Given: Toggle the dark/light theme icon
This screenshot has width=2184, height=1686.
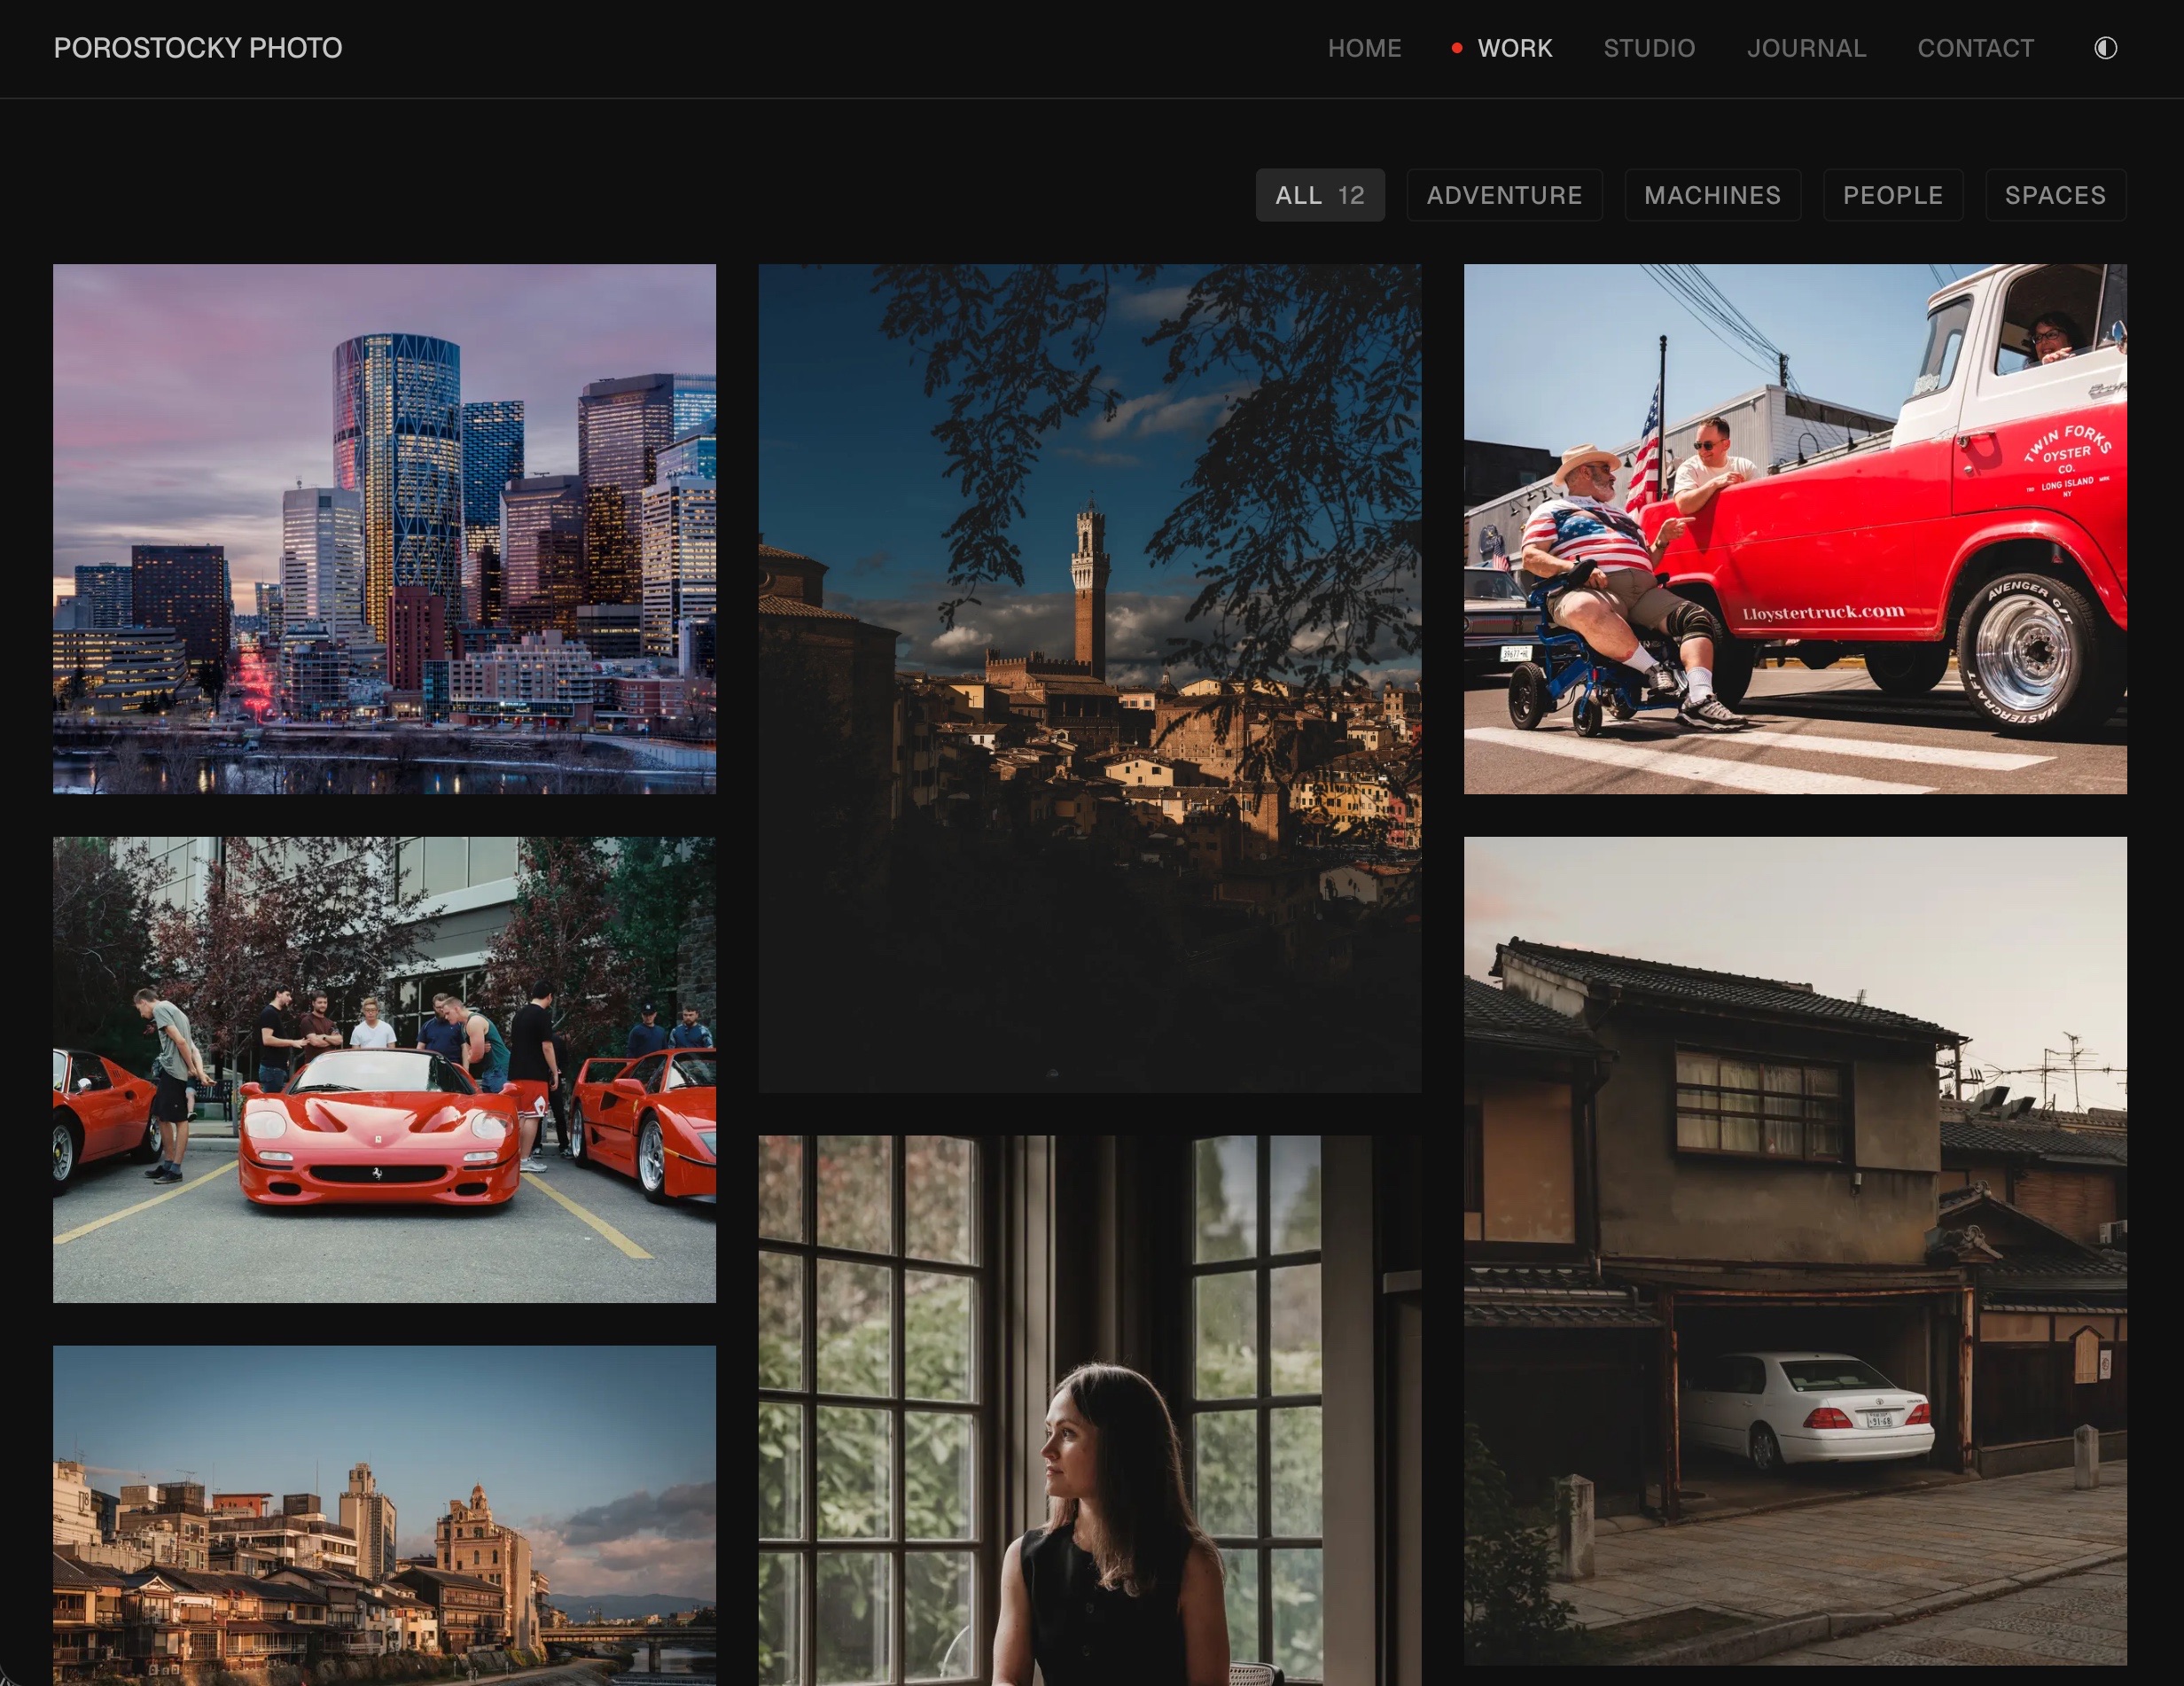Looking at the screenshot, I should tap(2105, 48).
